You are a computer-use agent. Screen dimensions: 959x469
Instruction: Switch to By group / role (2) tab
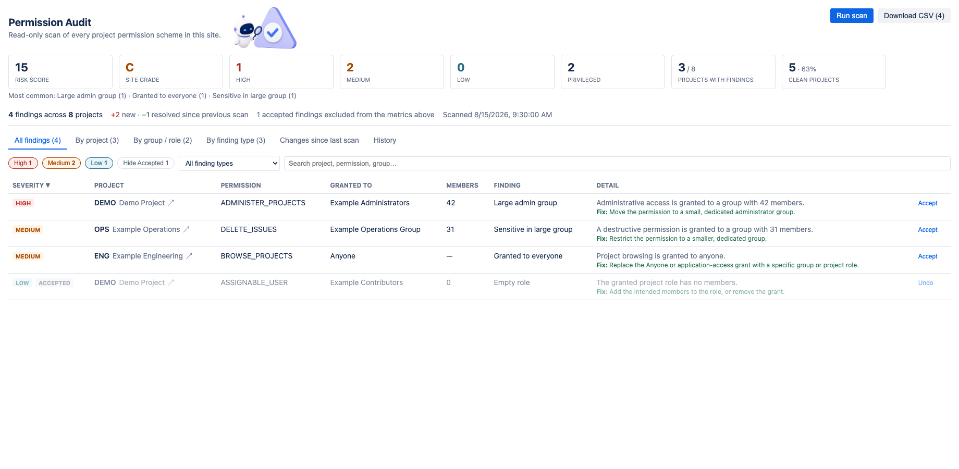(163, 140)
